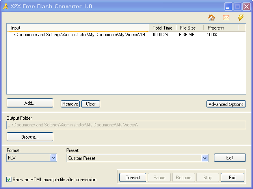Toggle Show an HTML example file checkbox
253x189 pixels.
click(x=9, y=180)
